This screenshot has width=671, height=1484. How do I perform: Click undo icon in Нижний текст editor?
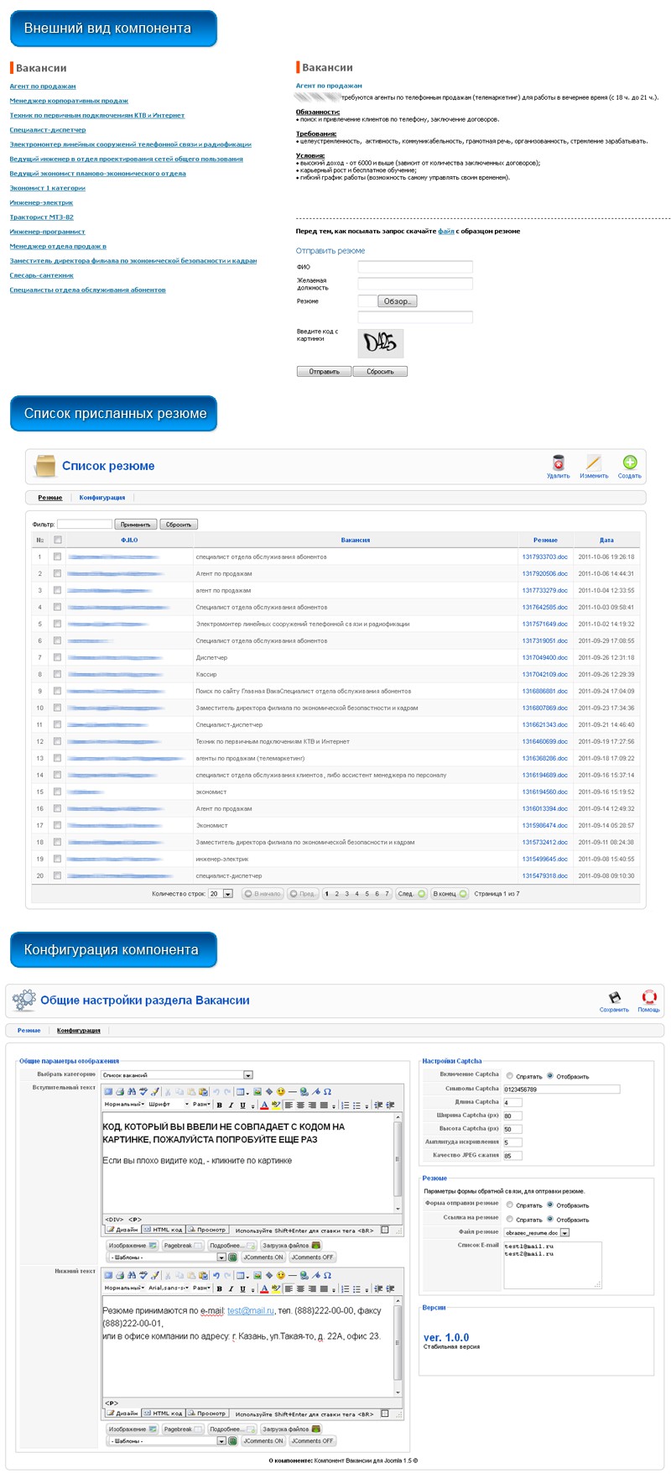click(x=216, y=1275)
